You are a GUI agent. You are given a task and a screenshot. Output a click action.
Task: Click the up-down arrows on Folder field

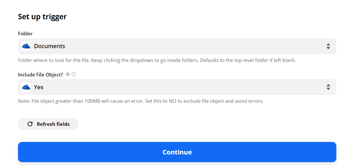[x=328, y=46]
